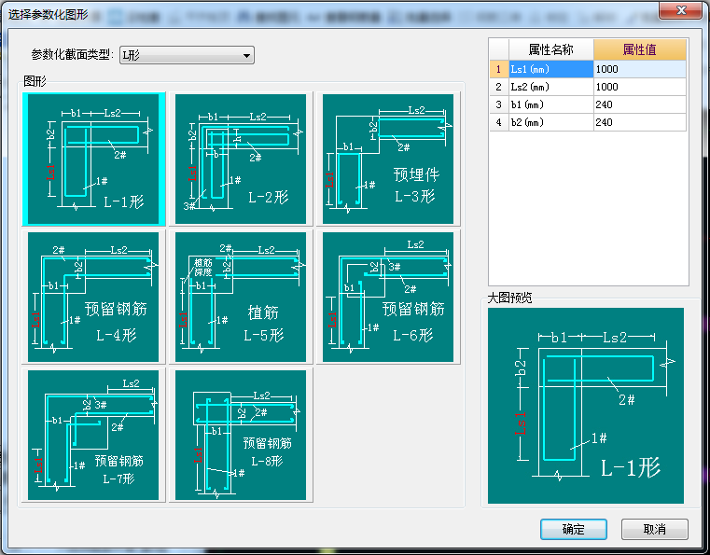Click row number 3 header

coord(499,104)
